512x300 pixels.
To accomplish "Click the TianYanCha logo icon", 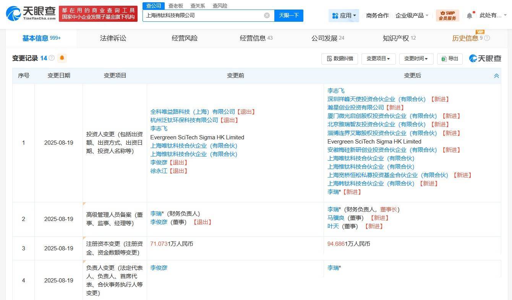I will [x=14, y=13].
